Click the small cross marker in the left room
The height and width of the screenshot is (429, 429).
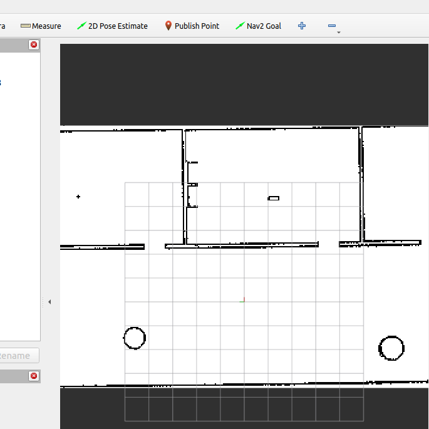pos(78,197)
